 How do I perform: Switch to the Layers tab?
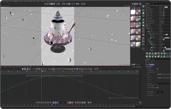153,59
